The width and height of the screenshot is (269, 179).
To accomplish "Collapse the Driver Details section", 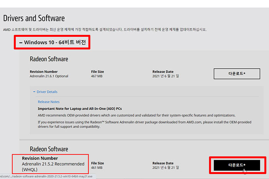I will [45, 92].
